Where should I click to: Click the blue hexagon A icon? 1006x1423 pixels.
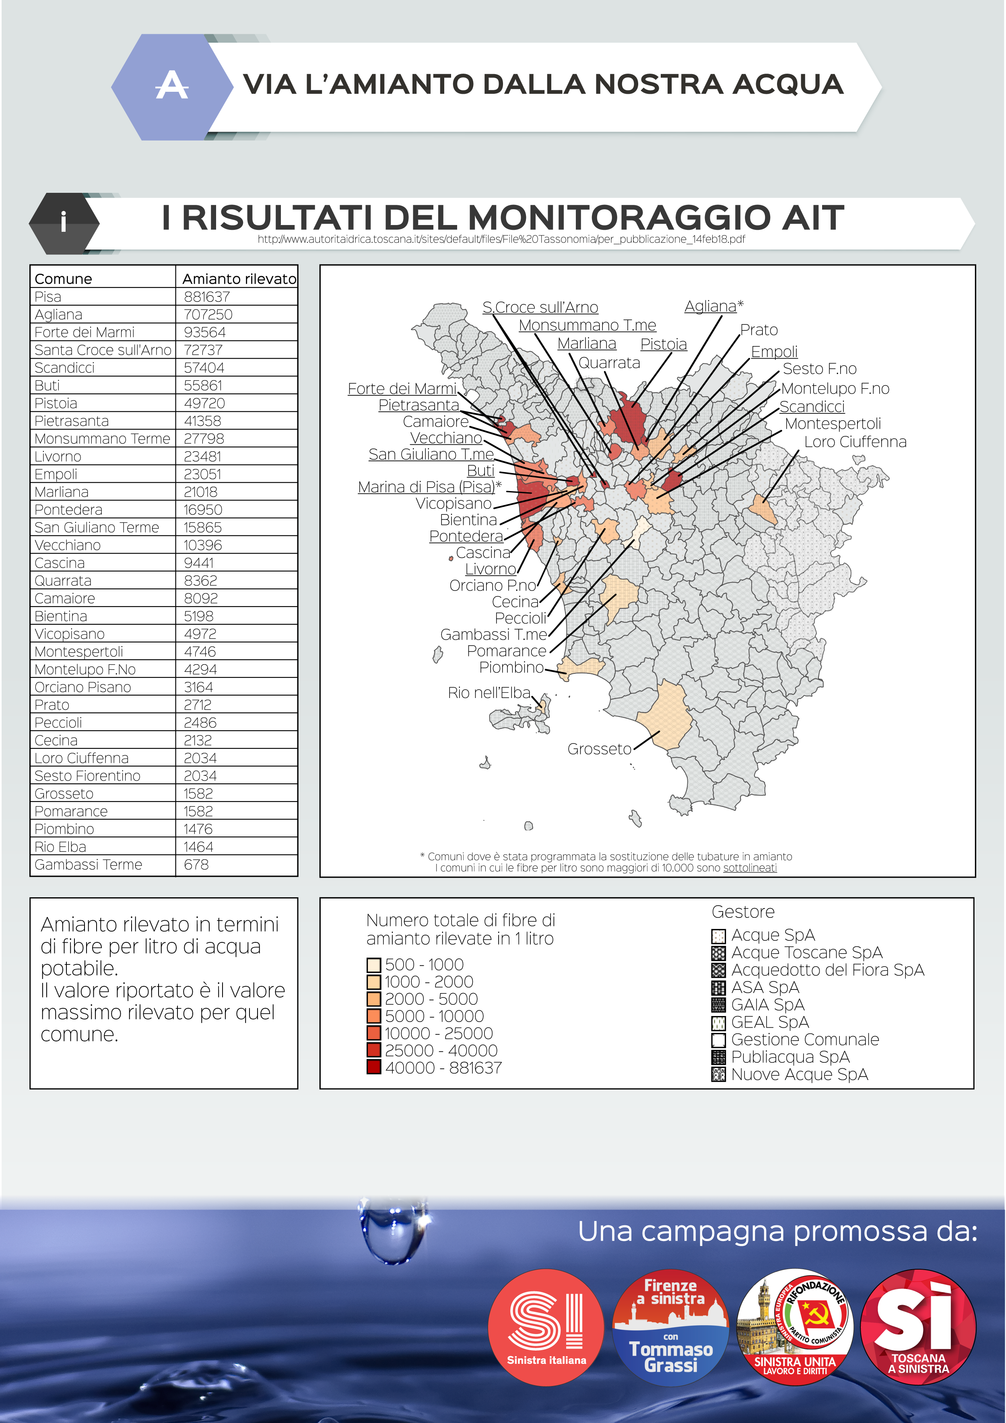(x=171, y=87)
